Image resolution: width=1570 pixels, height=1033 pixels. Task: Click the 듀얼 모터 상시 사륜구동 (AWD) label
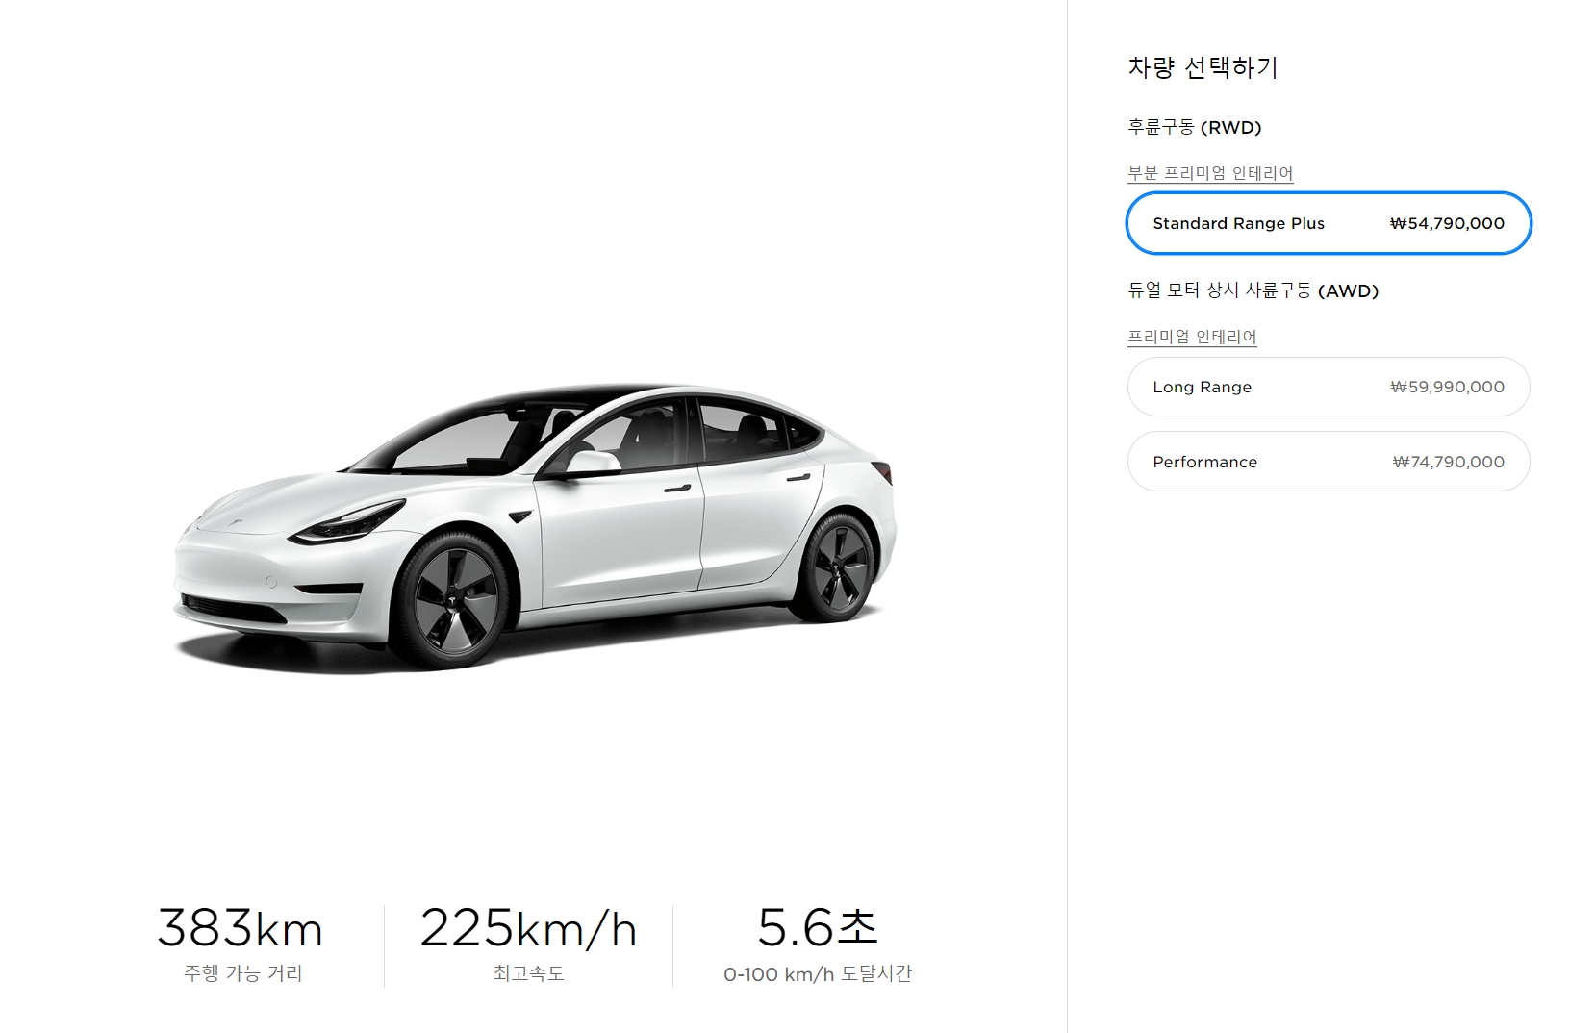1253,290
